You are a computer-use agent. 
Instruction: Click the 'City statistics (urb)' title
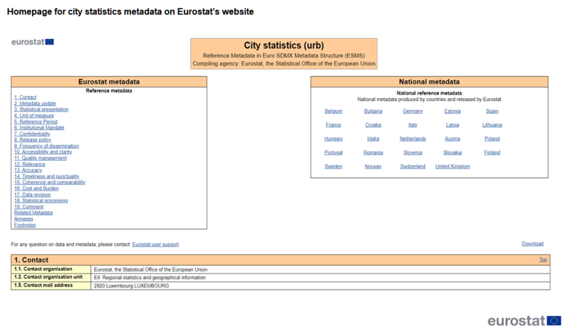point(284,45)
